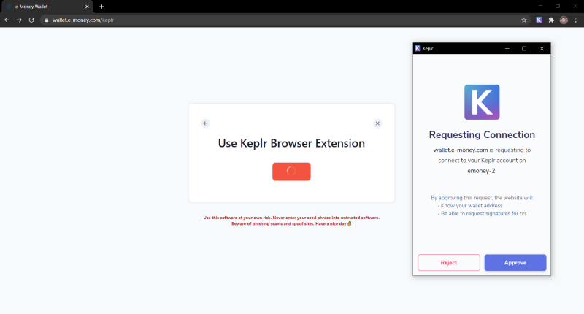Click the Requesting Connection heading
The height and width of the screenshot is (314, 584).
pos(482,134)
